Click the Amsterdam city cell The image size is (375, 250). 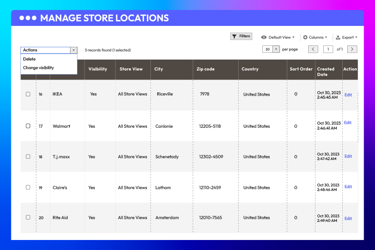[167, 218]
